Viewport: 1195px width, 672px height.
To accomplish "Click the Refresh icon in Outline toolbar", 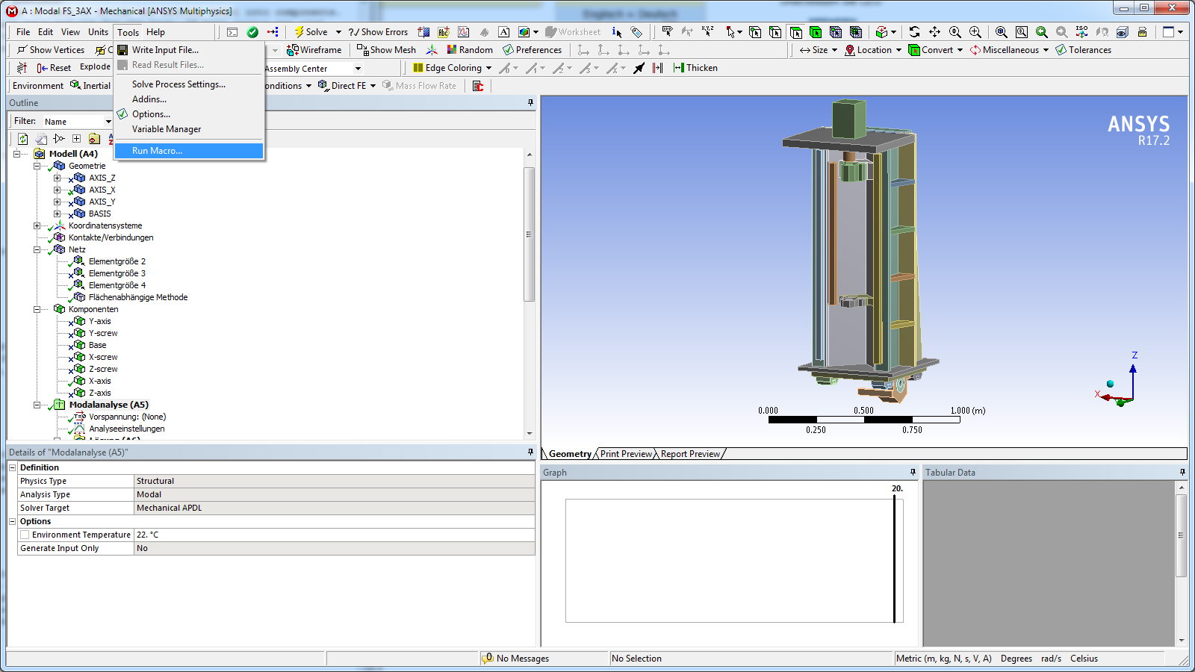I will [x=23, y=139].
